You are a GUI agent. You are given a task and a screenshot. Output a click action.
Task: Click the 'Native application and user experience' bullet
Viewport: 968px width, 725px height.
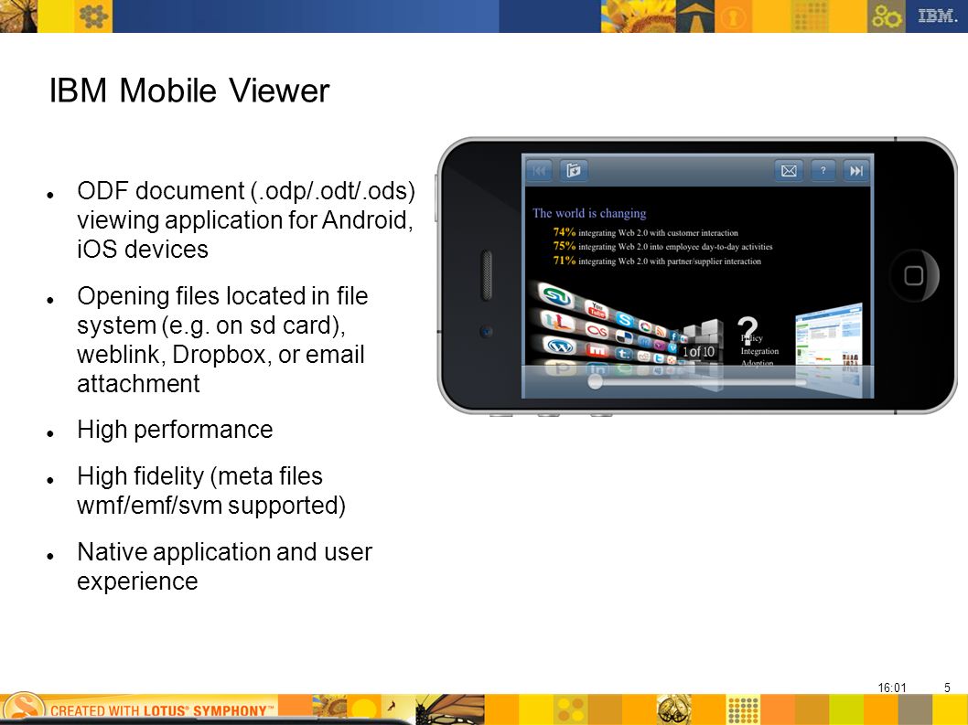pyautogui.click(x=224, y=567)
